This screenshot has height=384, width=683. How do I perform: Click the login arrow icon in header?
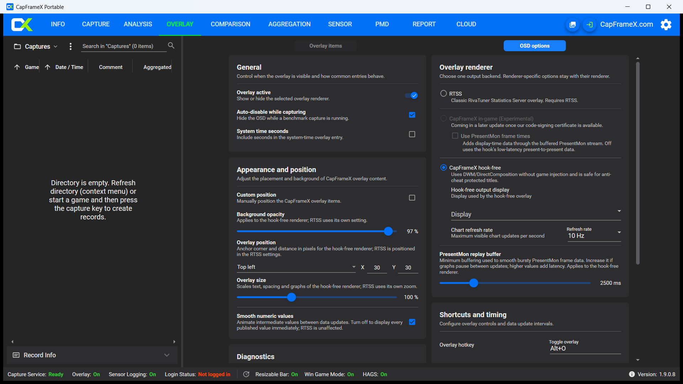click(x=589, y=25)
